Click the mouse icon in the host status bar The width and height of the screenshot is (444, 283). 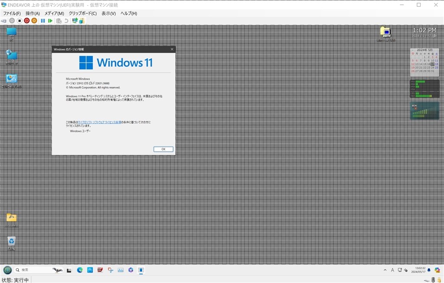pos(433,280)
